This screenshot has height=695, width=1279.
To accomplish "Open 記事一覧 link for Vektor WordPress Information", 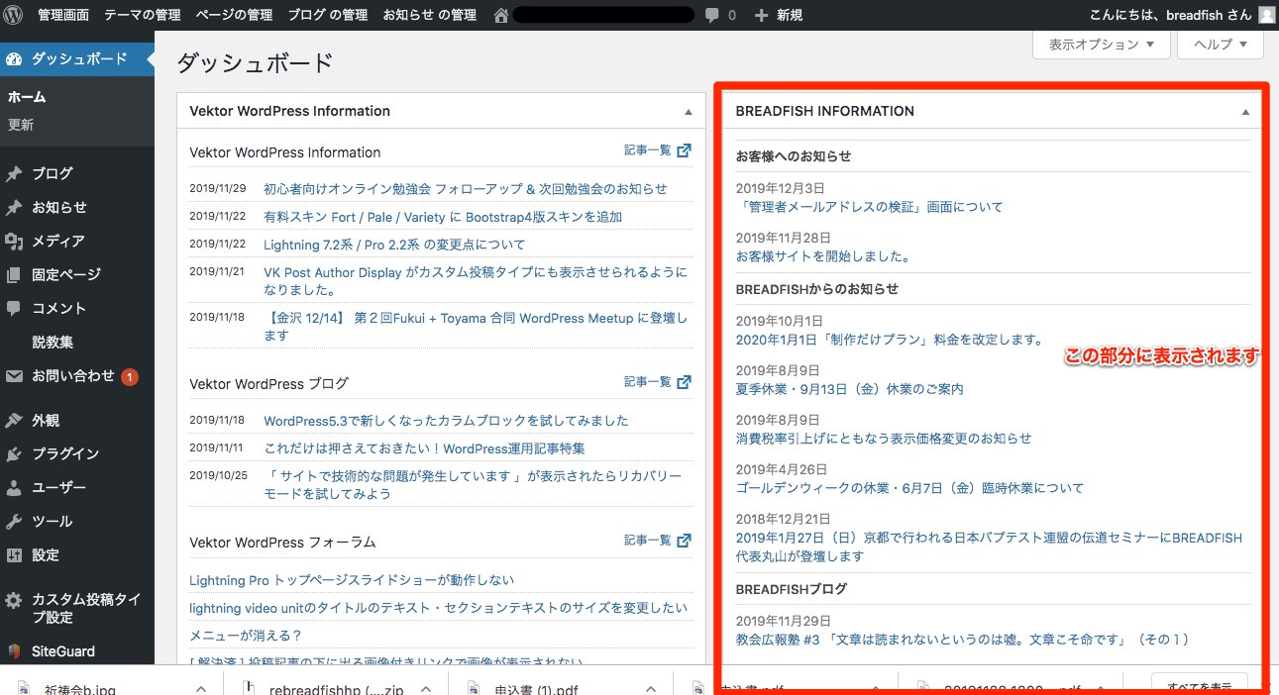I will click(x=647, y=150).
